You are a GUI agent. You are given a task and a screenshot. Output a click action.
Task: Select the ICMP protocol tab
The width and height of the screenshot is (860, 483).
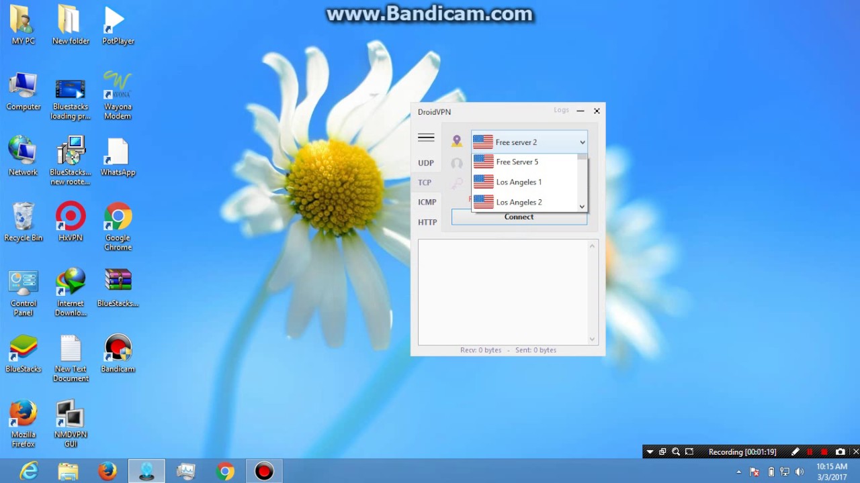click(427, 202)
